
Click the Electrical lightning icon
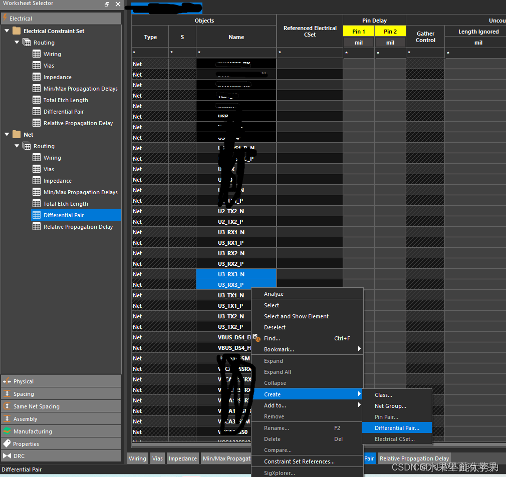coord(6,18)
